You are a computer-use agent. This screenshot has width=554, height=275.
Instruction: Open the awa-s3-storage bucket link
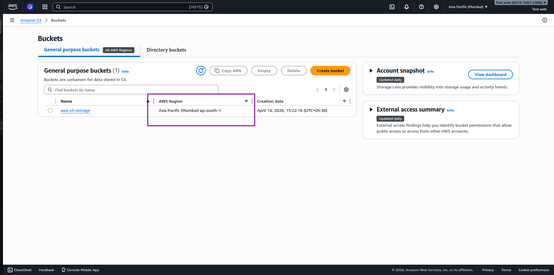[x=75, y=110]
